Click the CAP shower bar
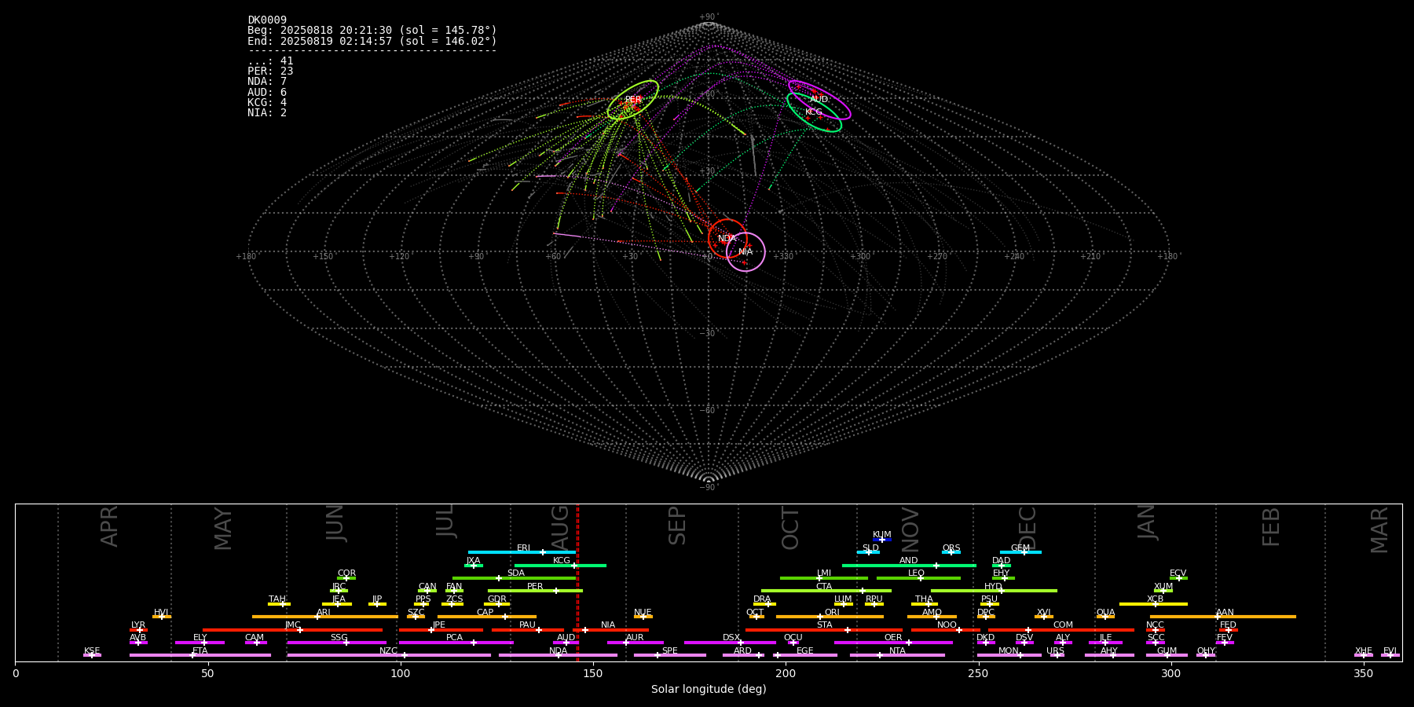The height and width of the screenshot is (707, 1414). pyautogui.click(x=487, y=617)
